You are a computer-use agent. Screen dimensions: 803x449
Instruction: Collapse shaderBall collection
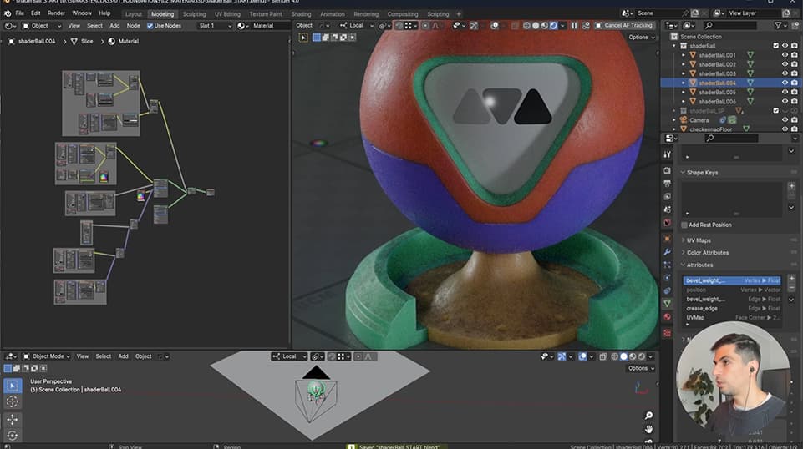pos(674,46)
